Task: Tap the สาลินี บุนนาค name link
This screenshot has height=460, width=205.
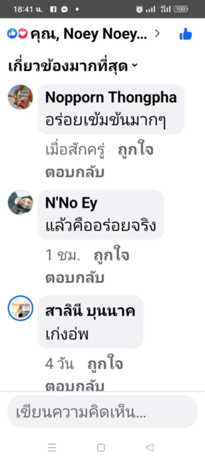Action: tap(90, 311)
